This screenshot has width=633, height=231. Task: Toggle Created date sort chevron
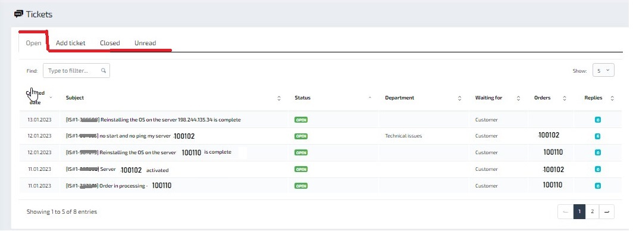tap(51, 98)
